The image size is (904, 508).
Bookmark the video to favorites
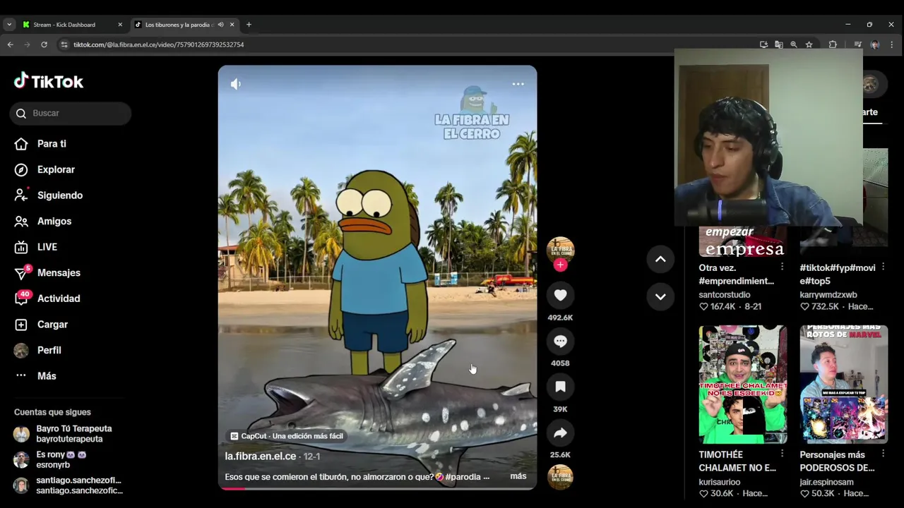tap(560, 387)
